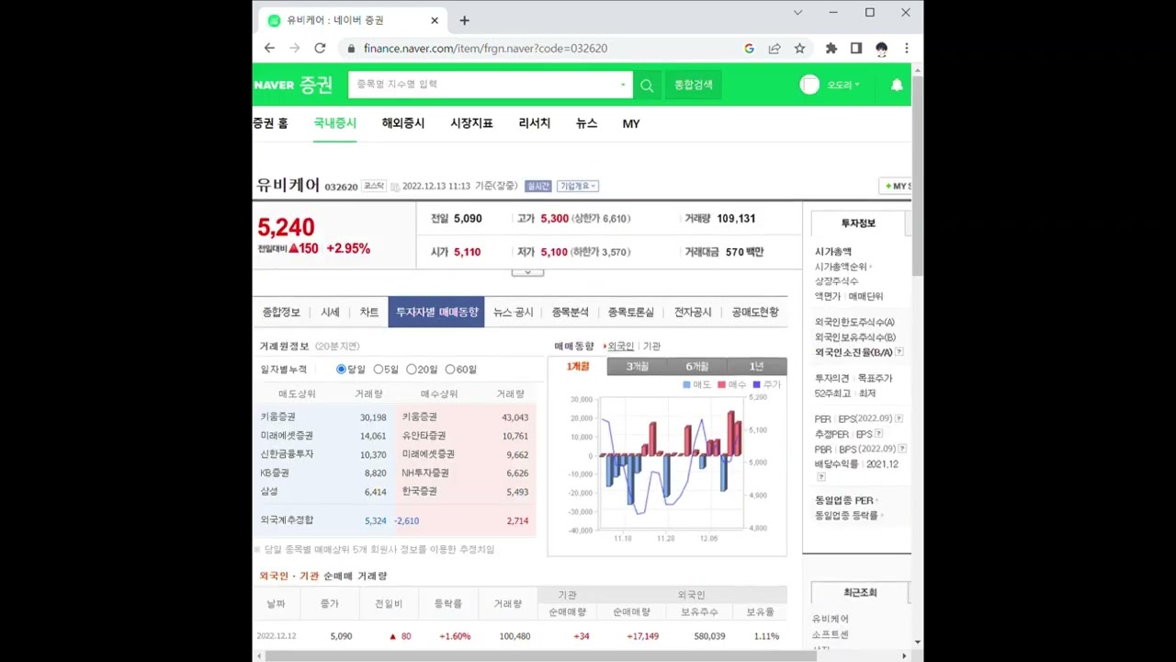
Task: Click the user profile picture
Action: tap(809, 85)
